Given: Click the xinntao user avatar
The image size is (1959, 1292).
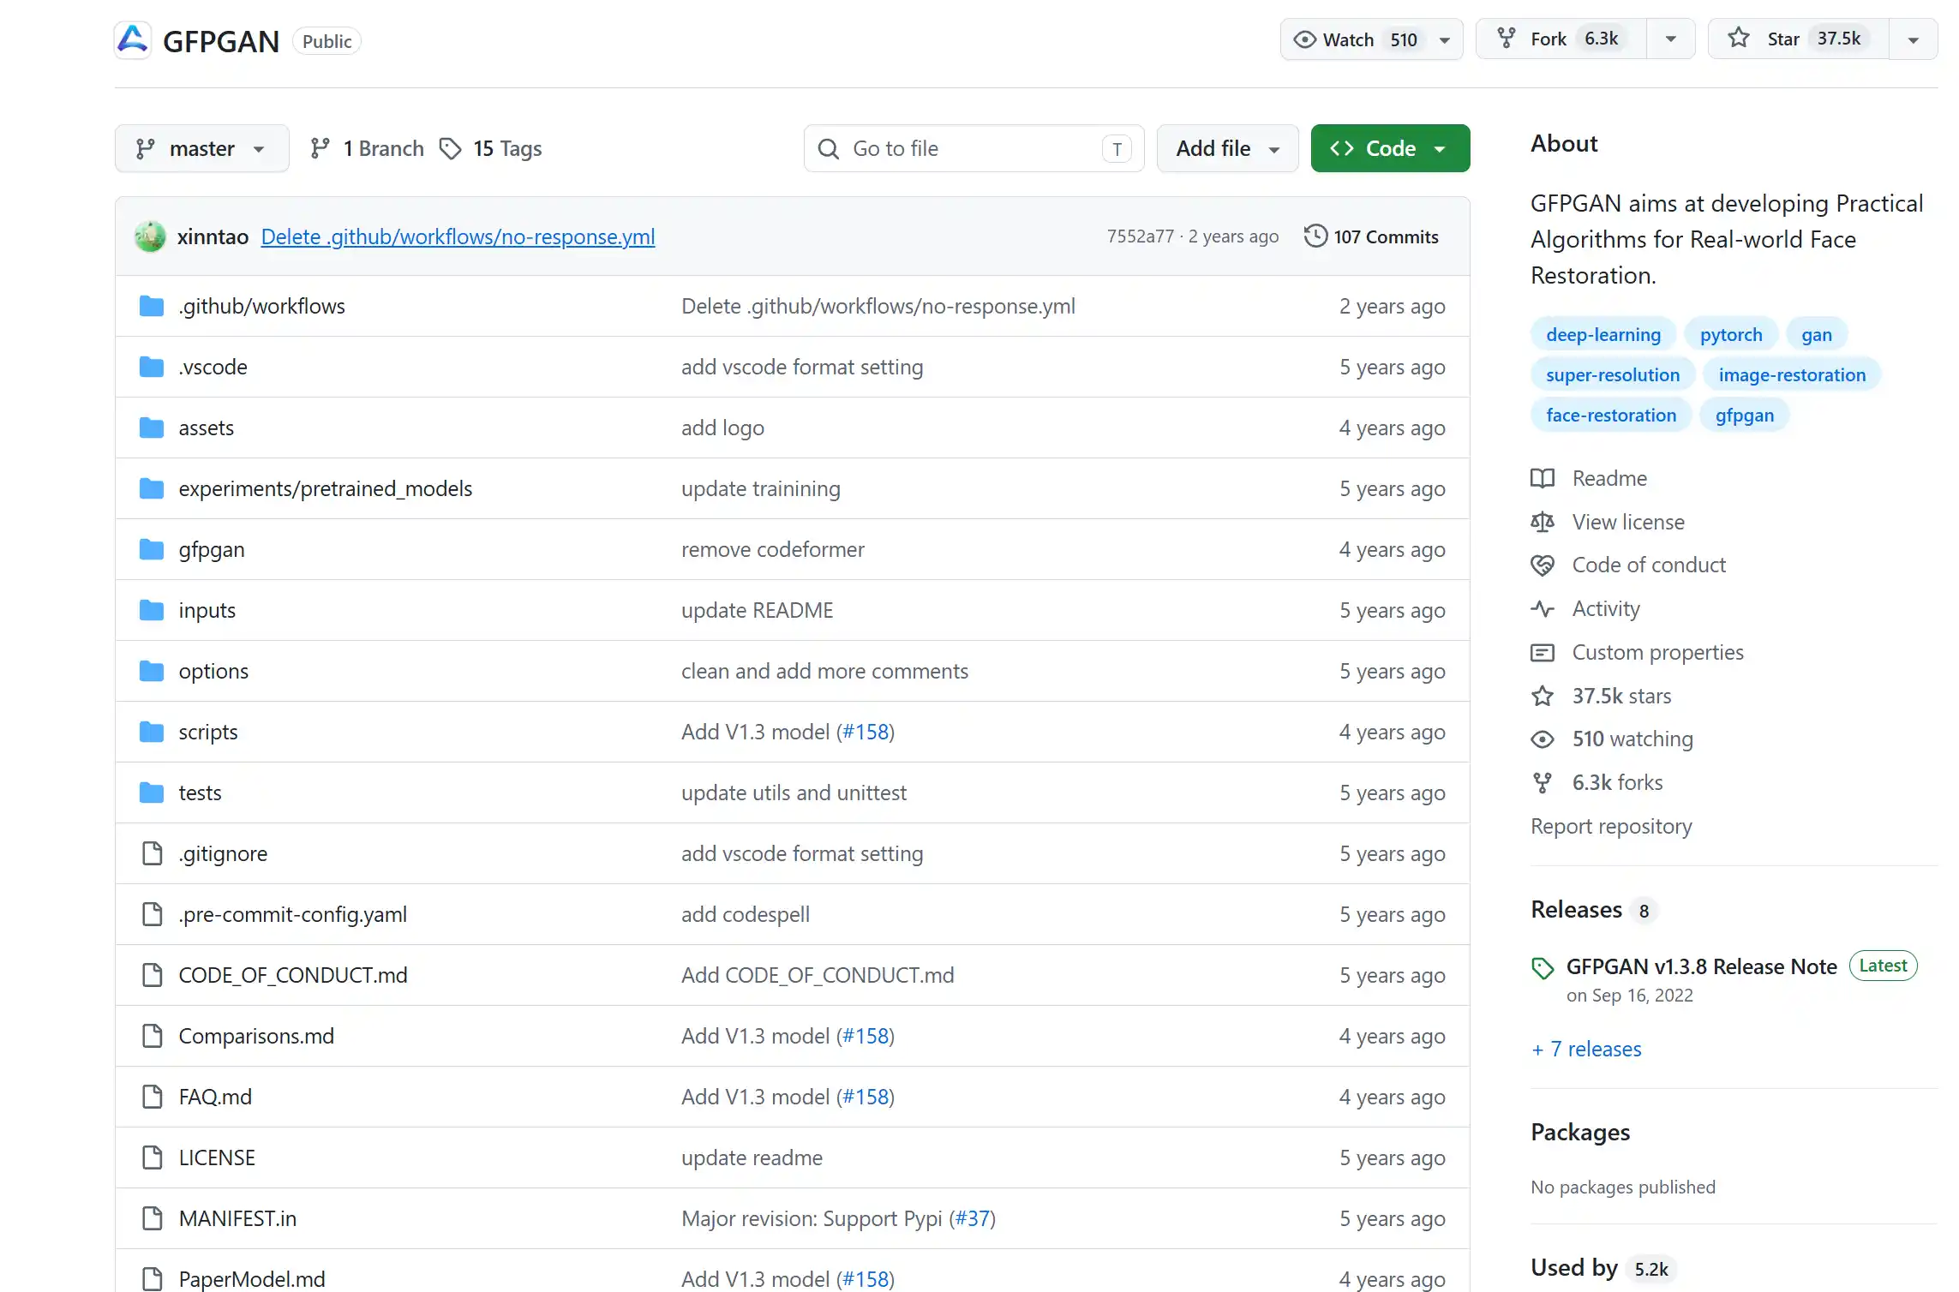Looking at the screenshot, I should [x=150, y=236].
